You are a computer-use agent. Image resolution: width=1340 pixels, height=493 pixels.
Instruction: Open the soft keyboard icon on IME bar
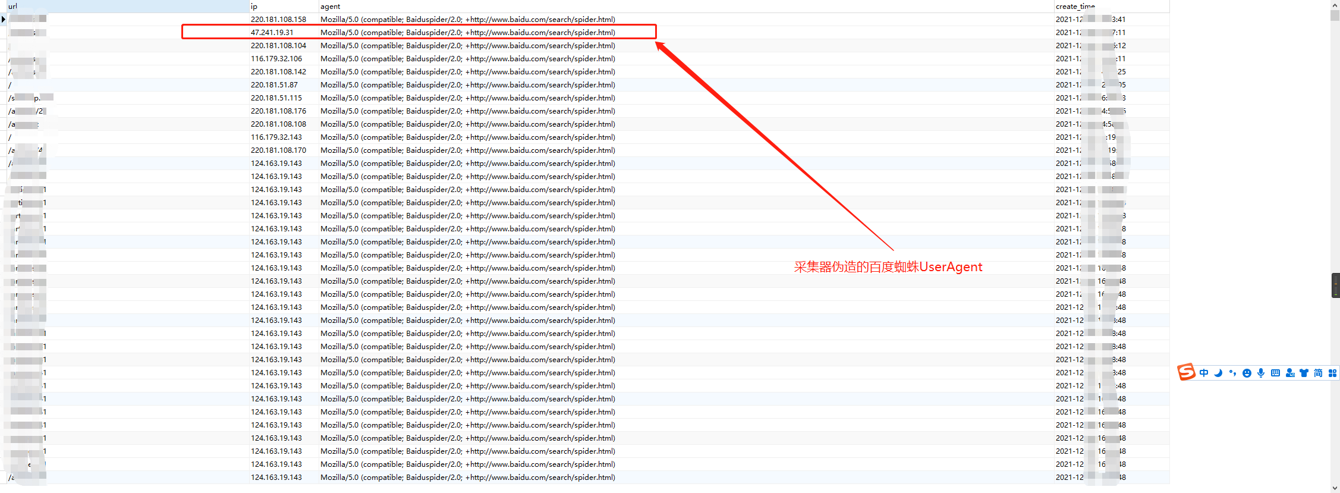point(1275,373)
